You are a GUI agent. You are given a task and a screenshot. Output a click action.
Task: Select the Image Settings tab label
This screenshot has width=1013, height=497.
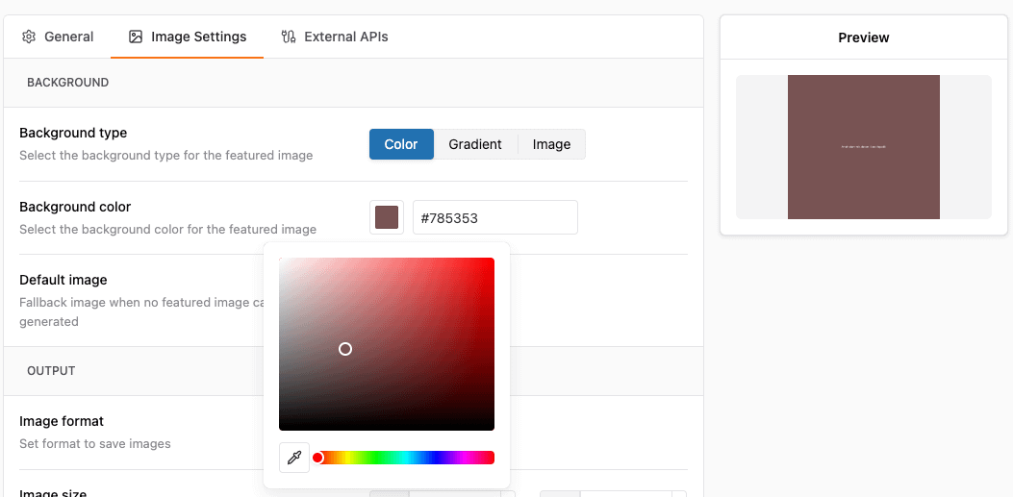coord(198,37)
